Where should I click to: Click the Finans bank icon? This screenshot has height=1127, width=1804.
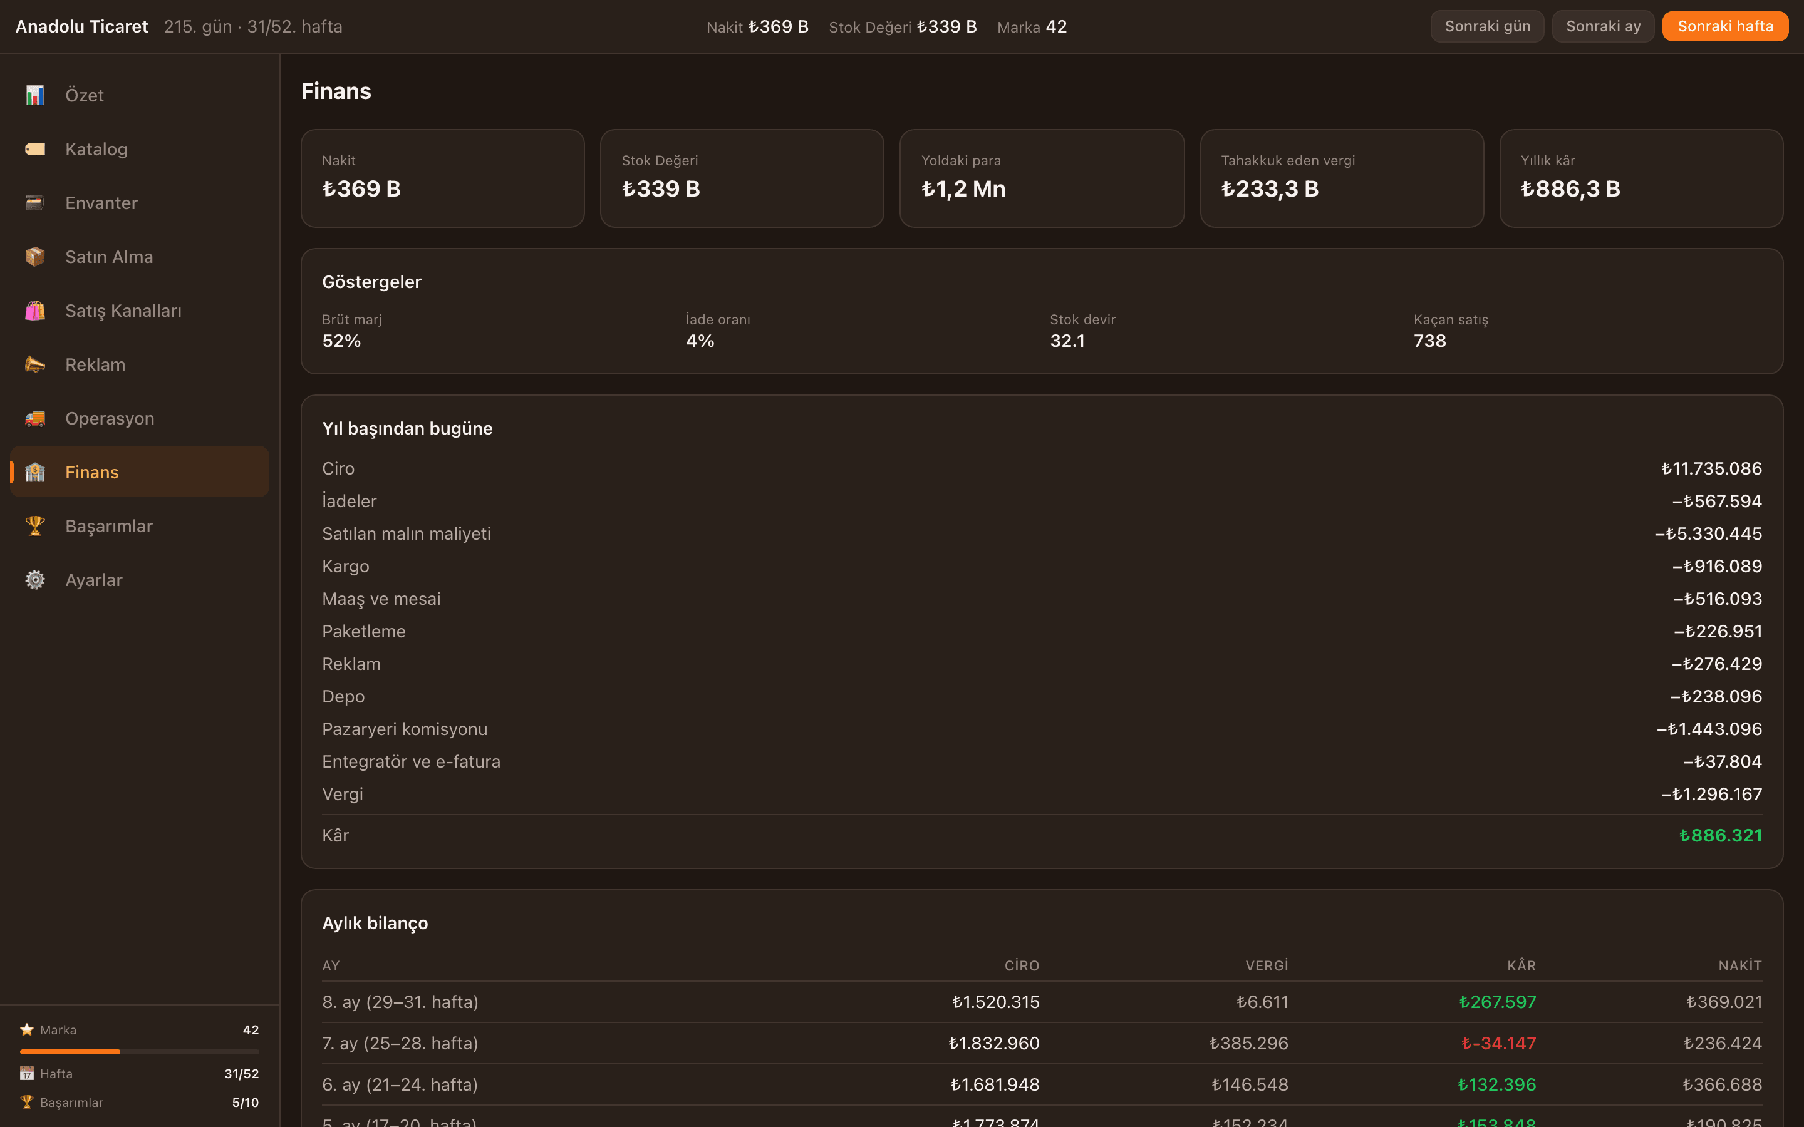(35, 472)
